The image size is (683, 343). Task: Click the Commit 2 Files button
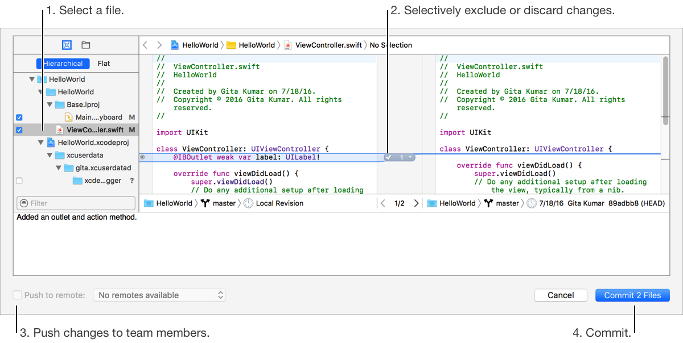(632, 295)
